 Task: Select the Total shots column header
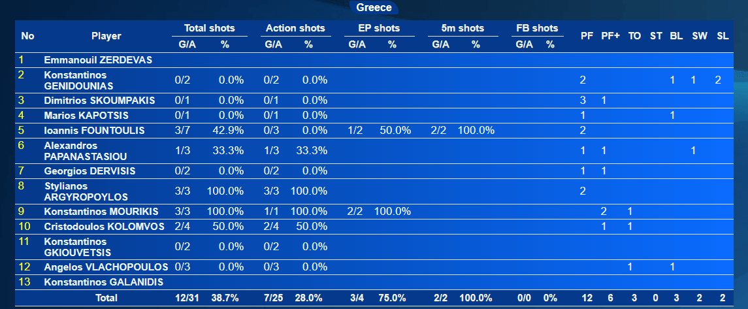click(208, 28)
